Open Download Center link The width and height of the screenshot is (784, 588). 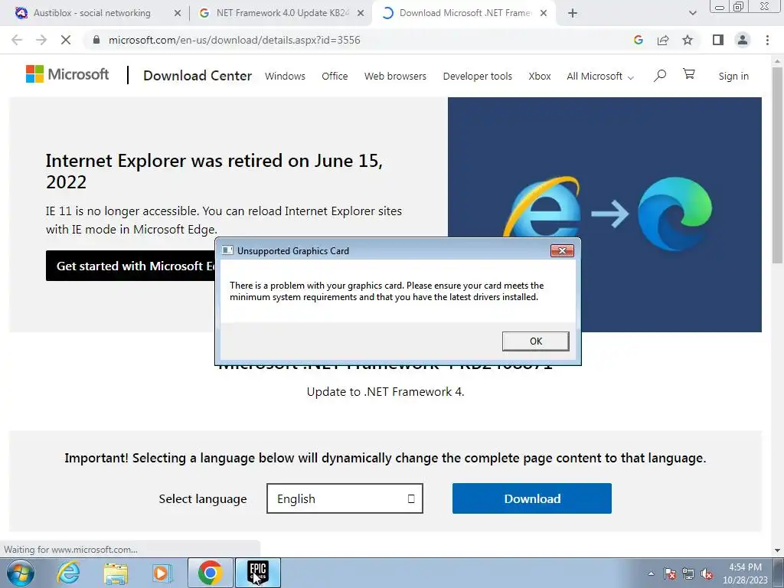(x=198, y=76)
